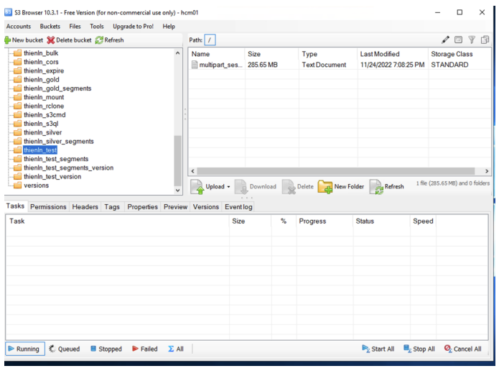Click the pencil edit path icon

445,40
